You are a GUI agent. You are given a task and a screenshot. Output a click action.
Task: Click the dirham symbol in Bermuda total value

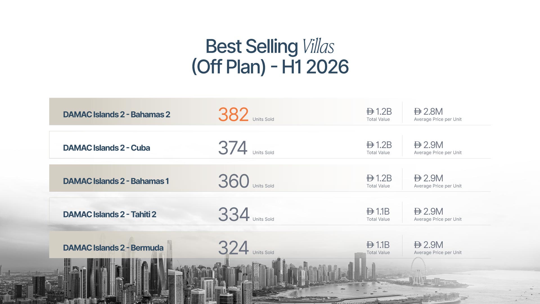coord(370,245)
